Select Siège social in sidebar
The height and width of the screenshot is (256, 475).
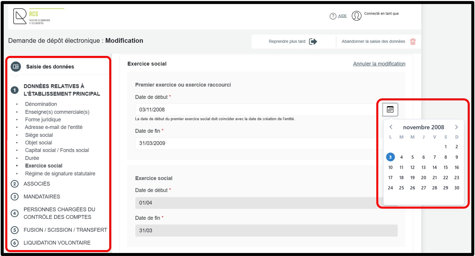(x=39, y=135)
